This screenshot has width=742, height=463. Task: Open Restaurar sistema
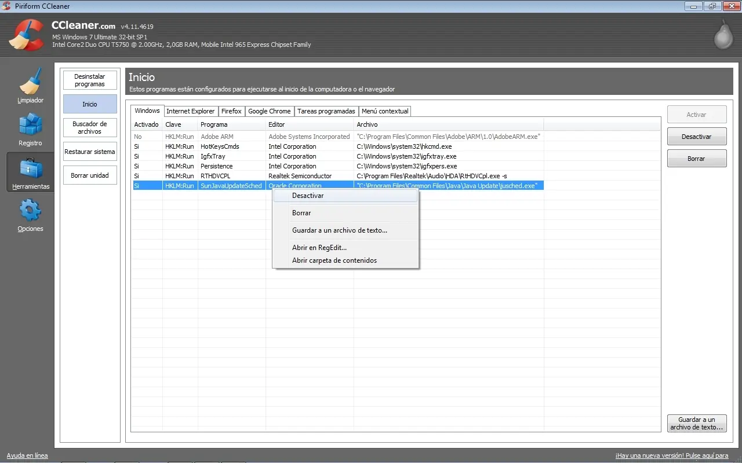[90, 152]
